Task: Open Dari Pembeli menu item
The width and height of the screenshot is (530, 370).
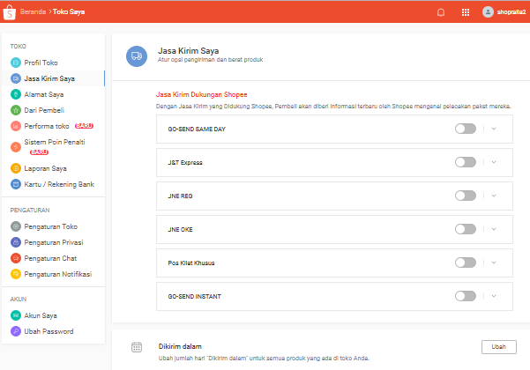Action: [x=44, y=110]
